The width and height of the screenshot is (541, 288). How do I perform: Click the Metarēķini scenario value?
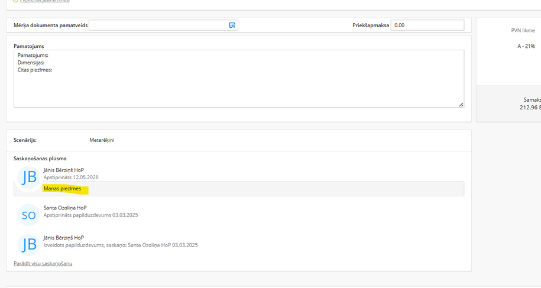[102, 140]
